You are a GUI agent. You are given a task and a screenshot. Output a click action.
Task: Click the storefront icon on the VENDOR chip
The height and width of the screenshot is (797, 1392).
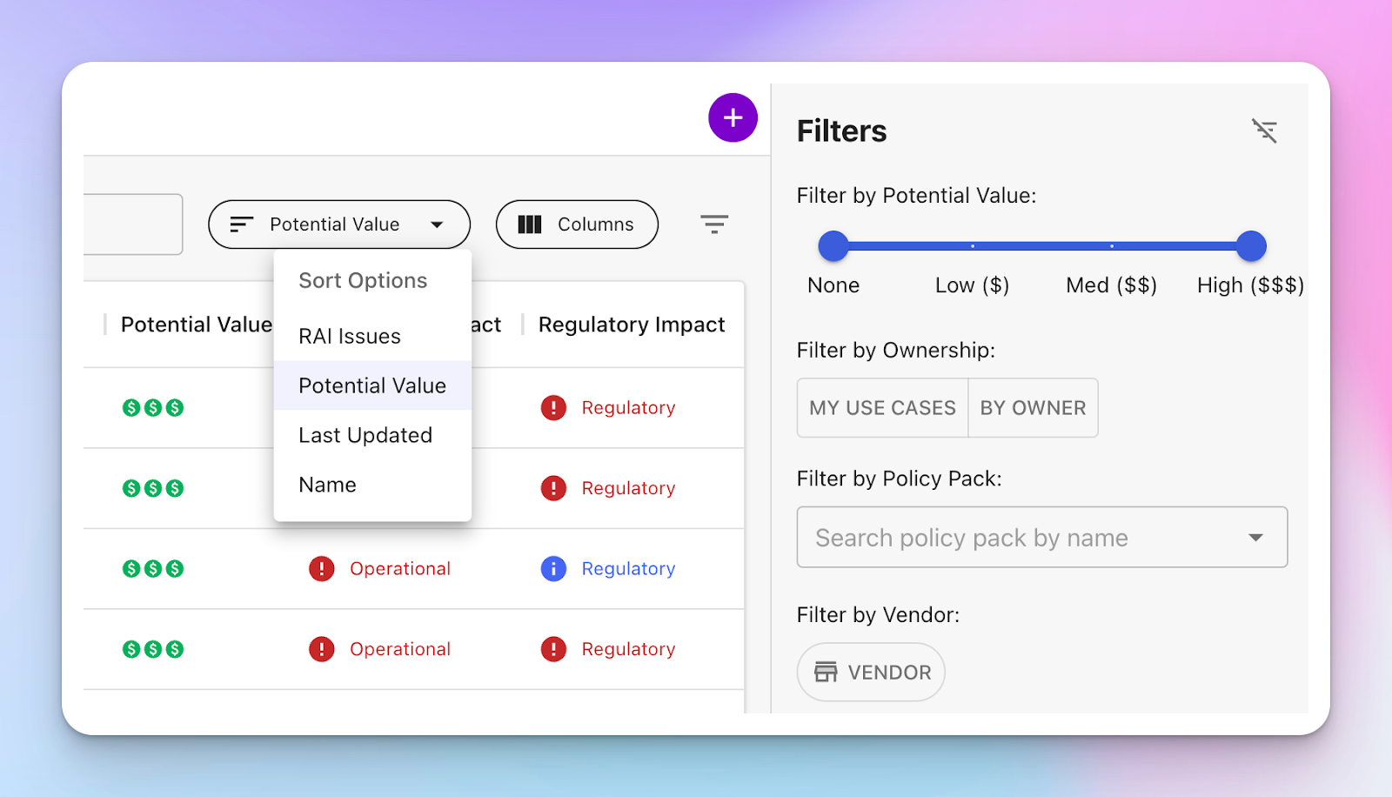(x=826, y=672)
